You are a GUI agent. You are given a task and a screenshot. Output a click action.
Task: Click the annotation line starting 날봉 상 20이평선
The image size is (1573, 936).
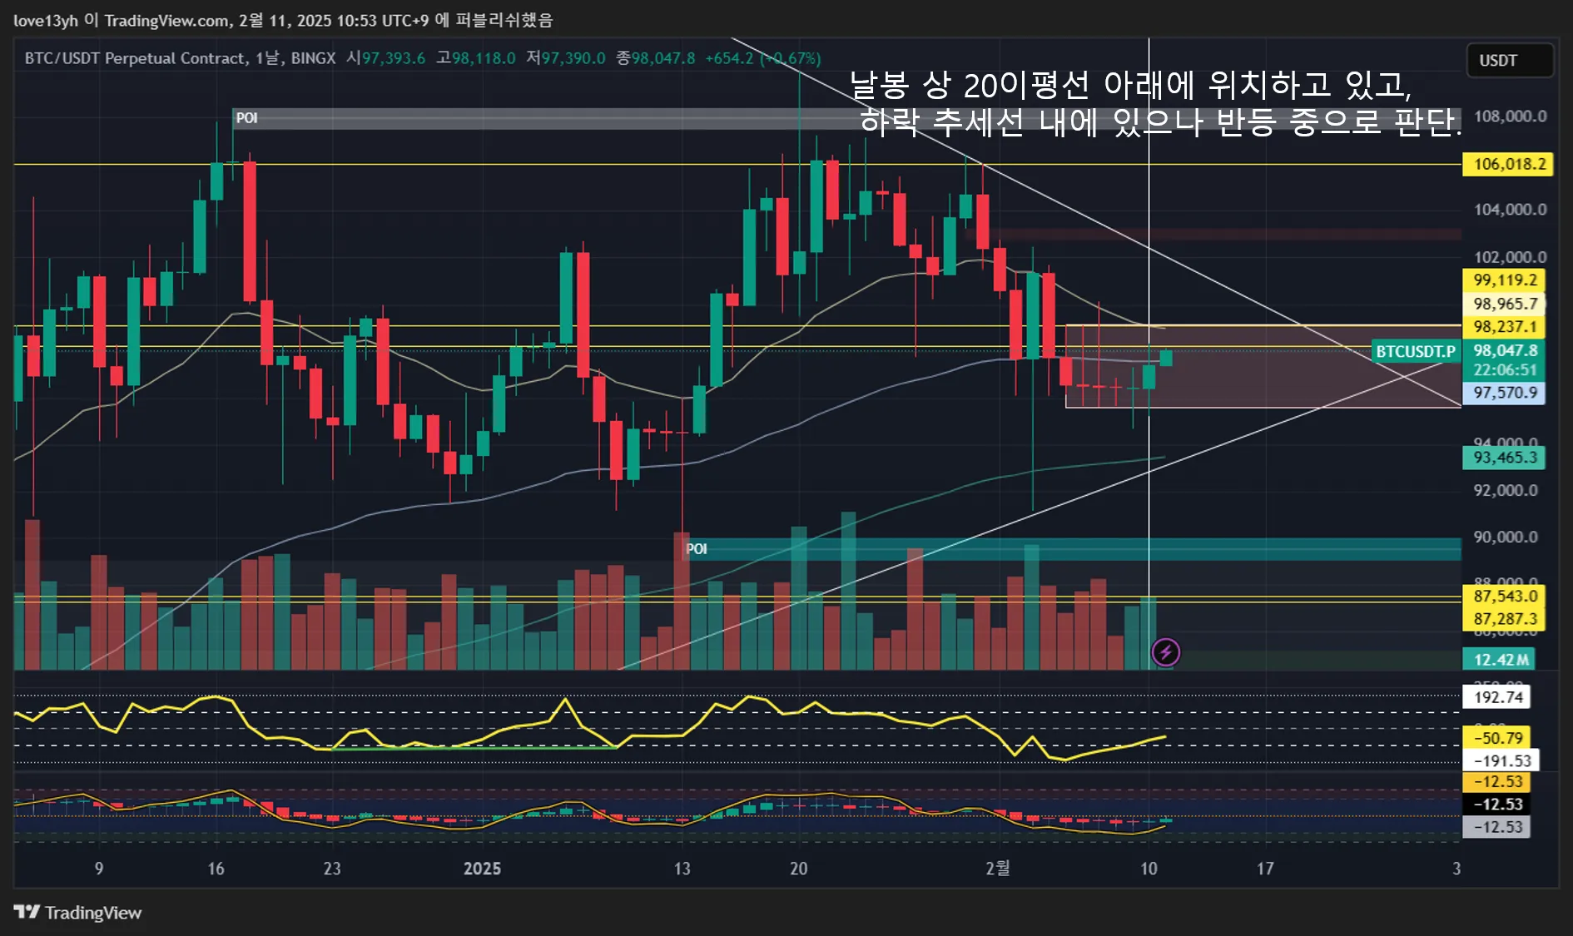pos(1130,84)
